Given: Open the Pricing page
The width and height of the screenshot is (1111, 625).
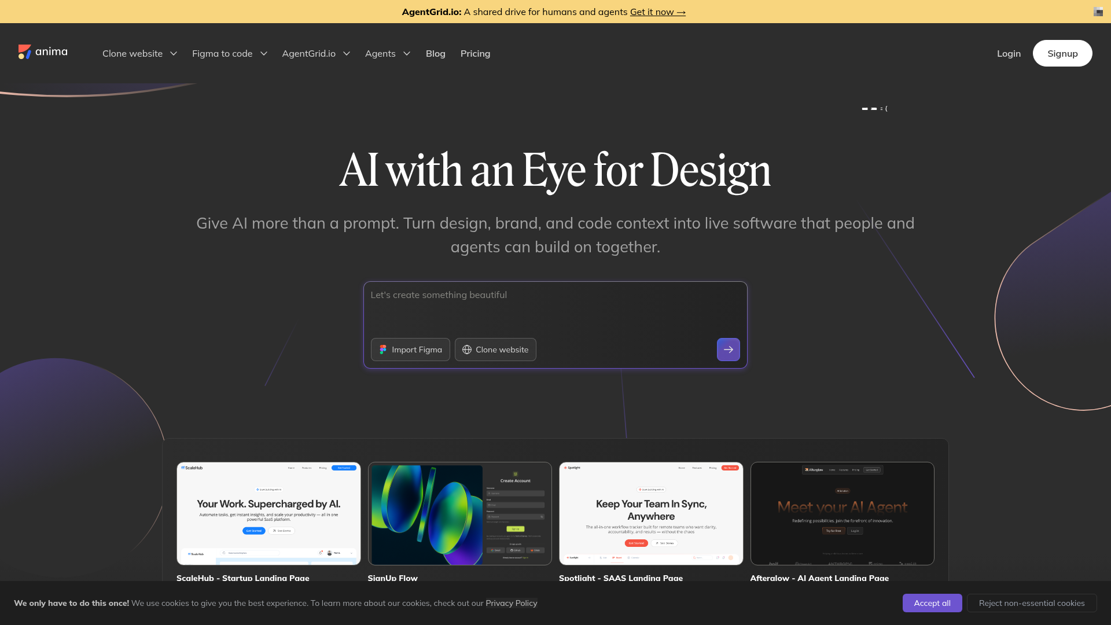Looking at the screenshot, I should click(475, 53).
